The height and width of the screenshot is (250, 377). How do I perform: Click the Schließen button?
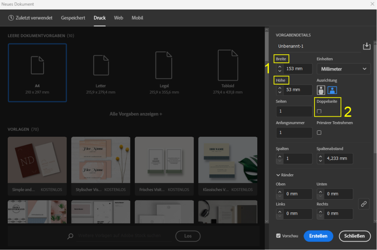pos(355,236)
